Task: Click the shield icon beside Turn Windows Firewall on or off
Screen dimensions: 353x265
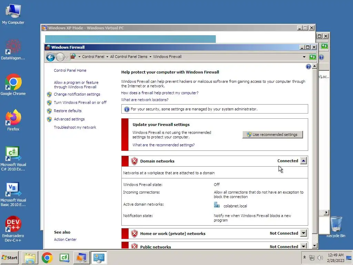Action: tap(49, 103)
